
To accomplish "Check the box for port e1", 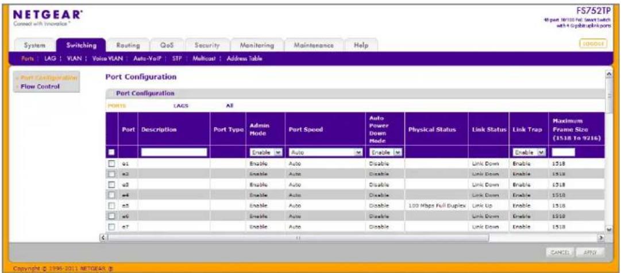I will coord(112,163).
